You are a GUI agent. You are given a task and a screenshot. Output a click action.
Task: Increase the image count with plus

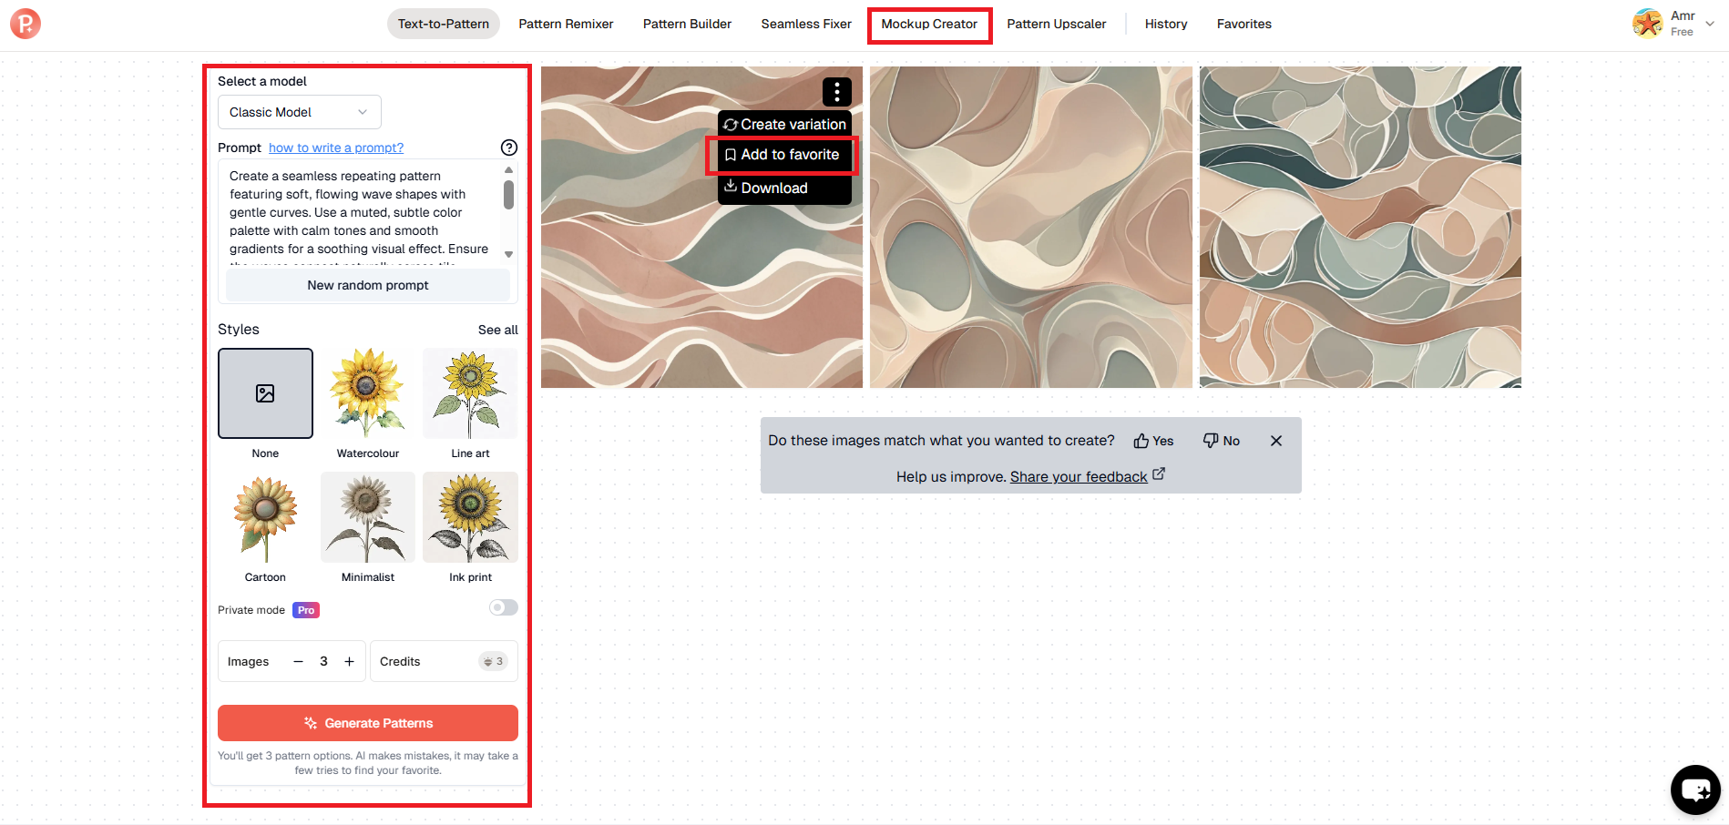(349, 661)
